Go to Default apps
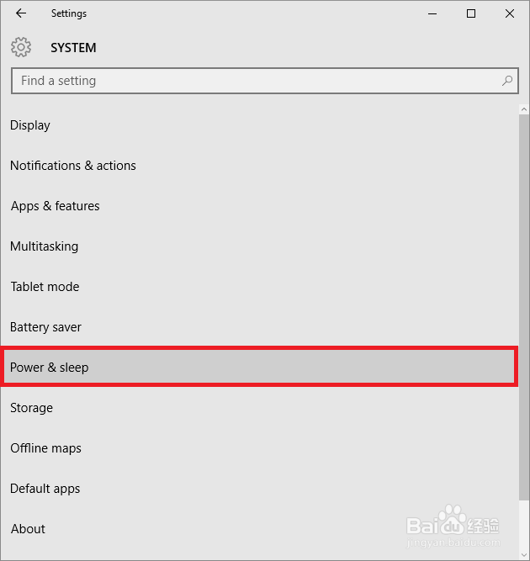Screen dimensions: 530x561 [x=45, y=489]
